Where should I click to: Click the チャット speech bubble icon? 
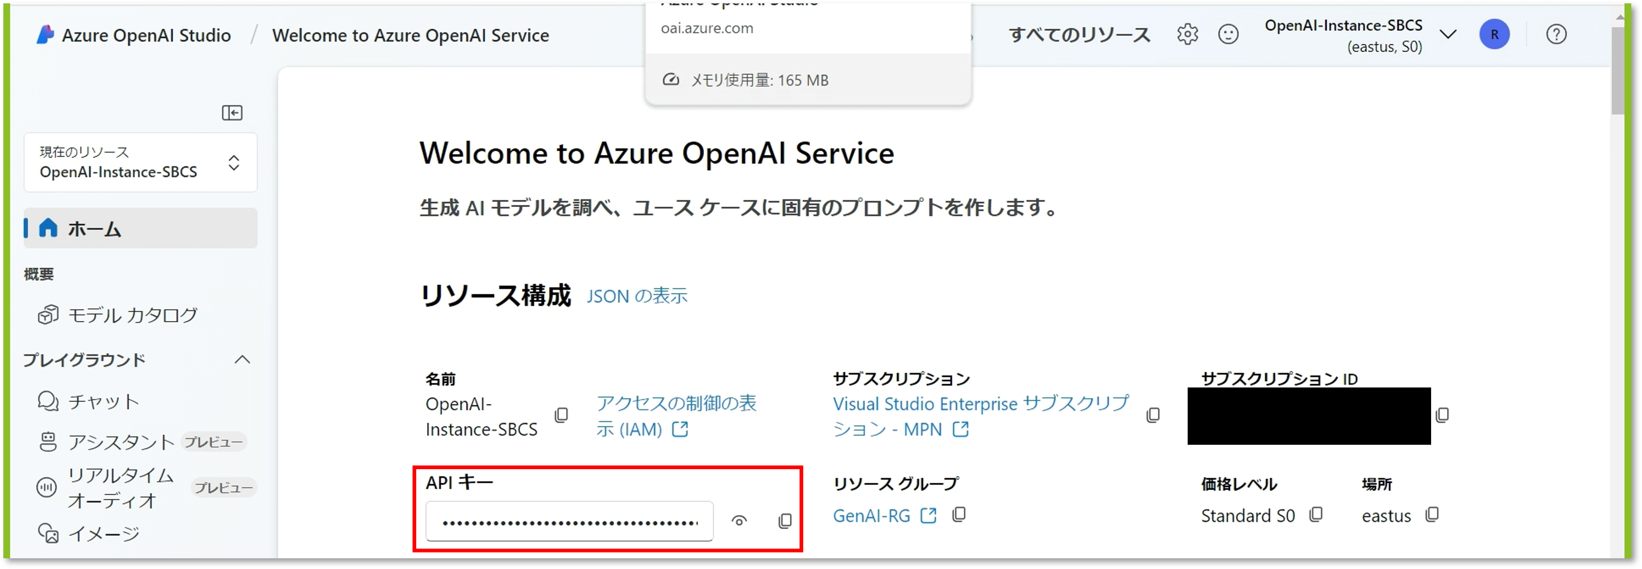(x=48, y=402)
